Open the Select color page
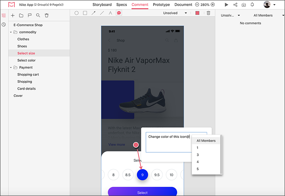 pos(27,60)
